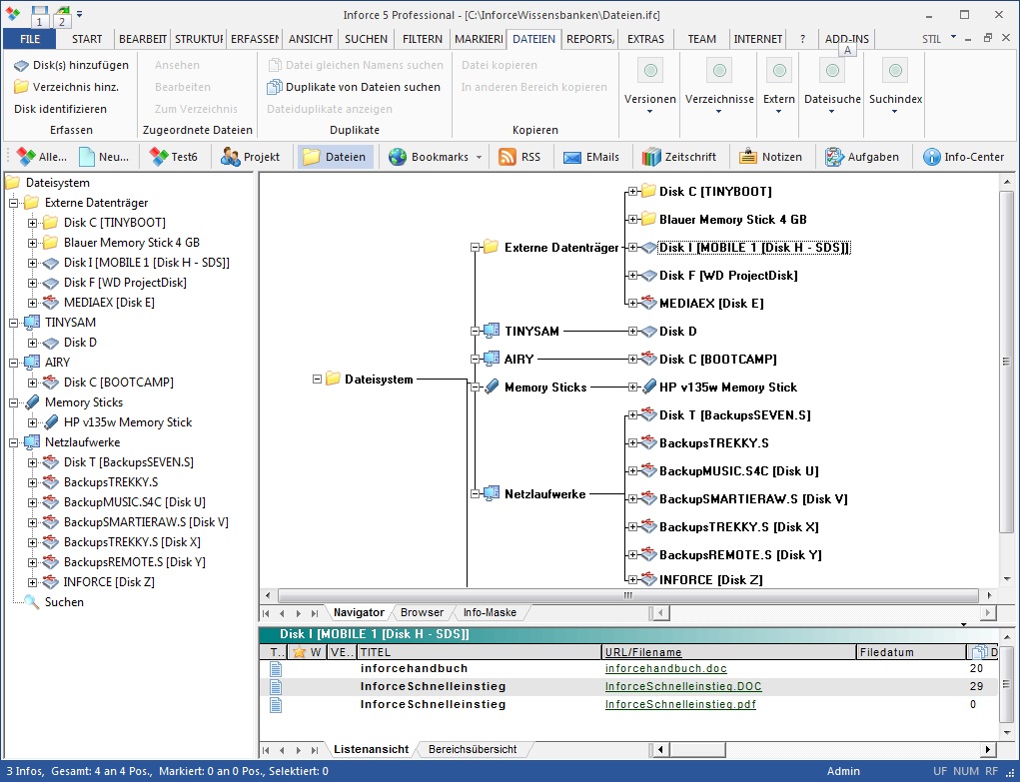
Task: Click the Suchindex round ribbon icon
Action: point(895,71)
